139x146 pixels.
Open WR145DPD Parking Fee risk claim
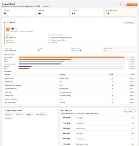98,118
